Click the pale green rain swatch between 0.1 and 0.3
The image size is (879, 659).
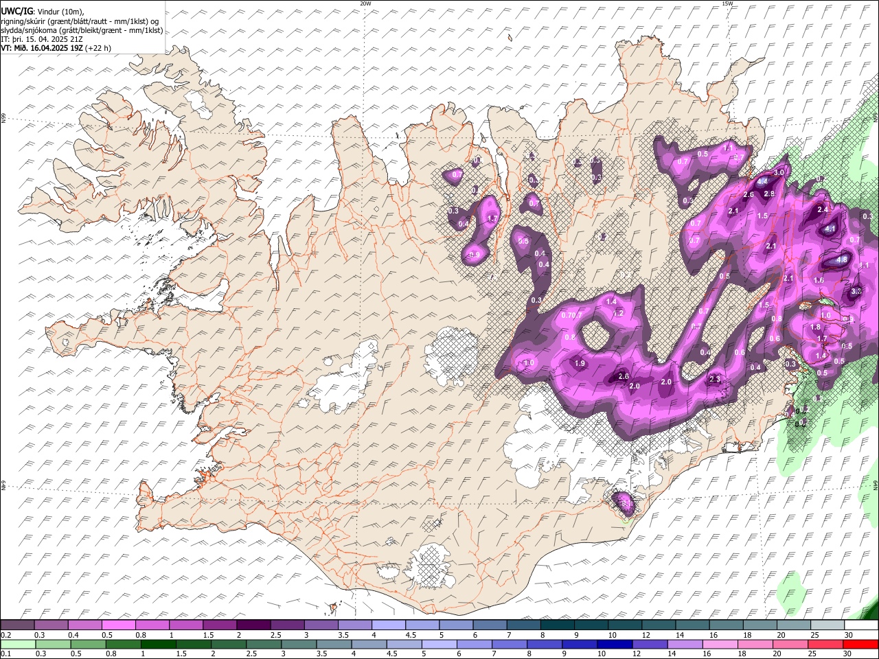18,644
